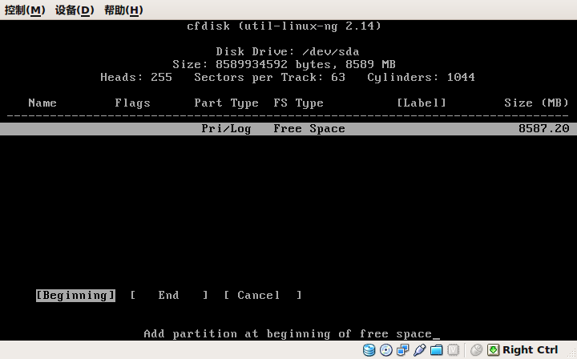This screenshot has width=577, height=359.
Task: Open the 帮助(H) menu
Action: pyautogui.click(x=123, y=10)
